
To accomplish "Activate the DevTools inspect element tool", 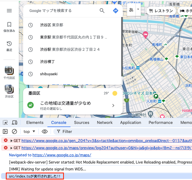I will 5,123.
